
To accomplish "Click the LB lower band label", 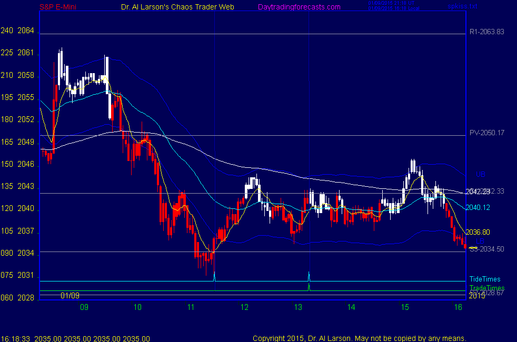I will click(x=480, y=242).
